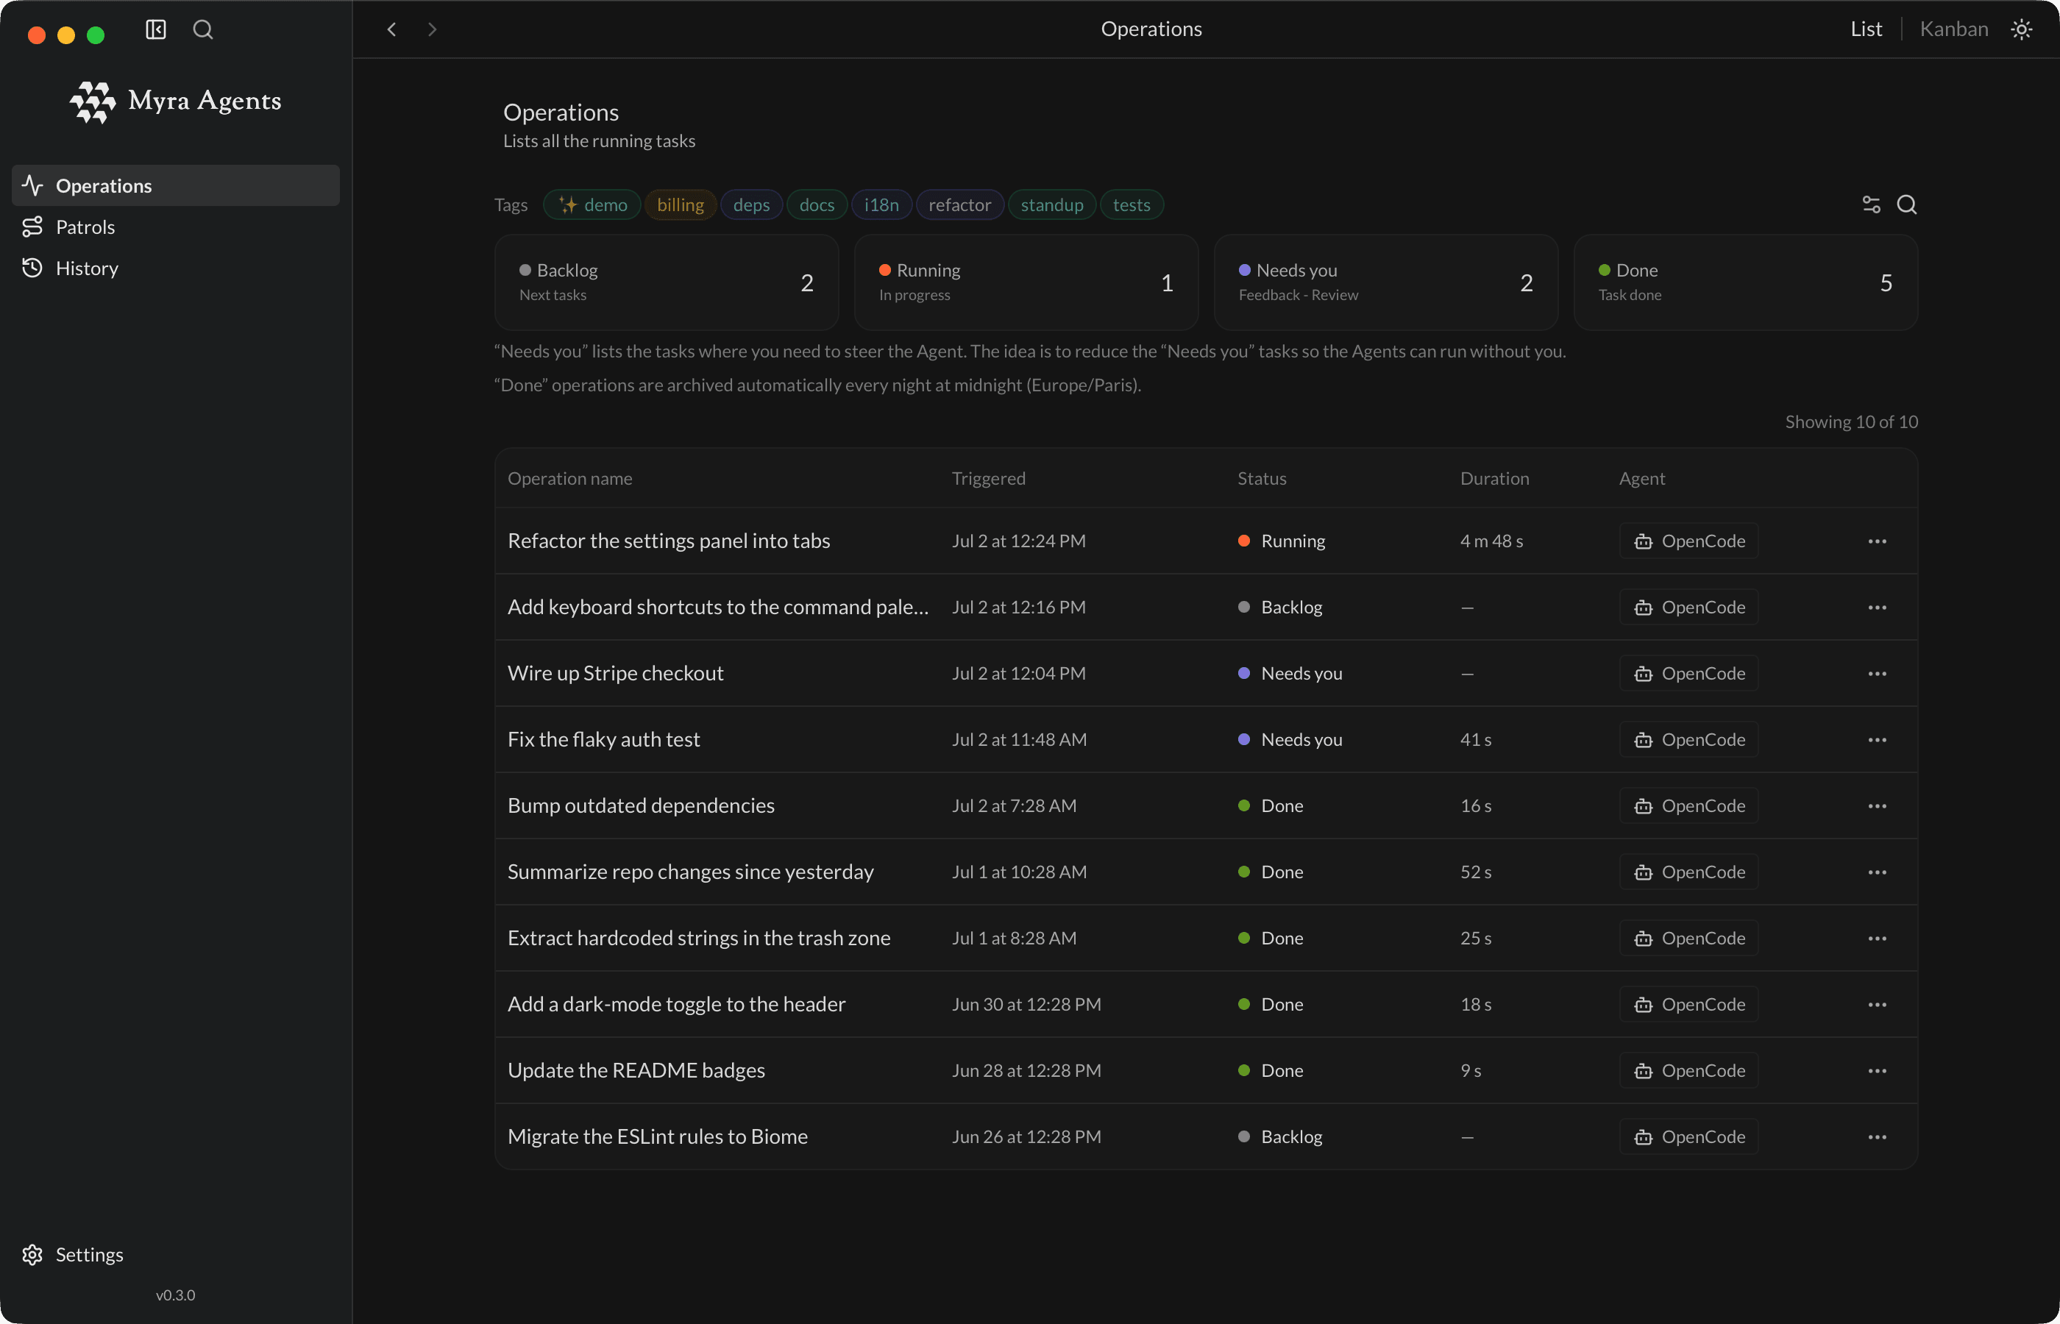The image size is (2060, 1324).
Task: Click OpenCode agent badge on Fix flaky auth row
Action: pos(1688,739)
